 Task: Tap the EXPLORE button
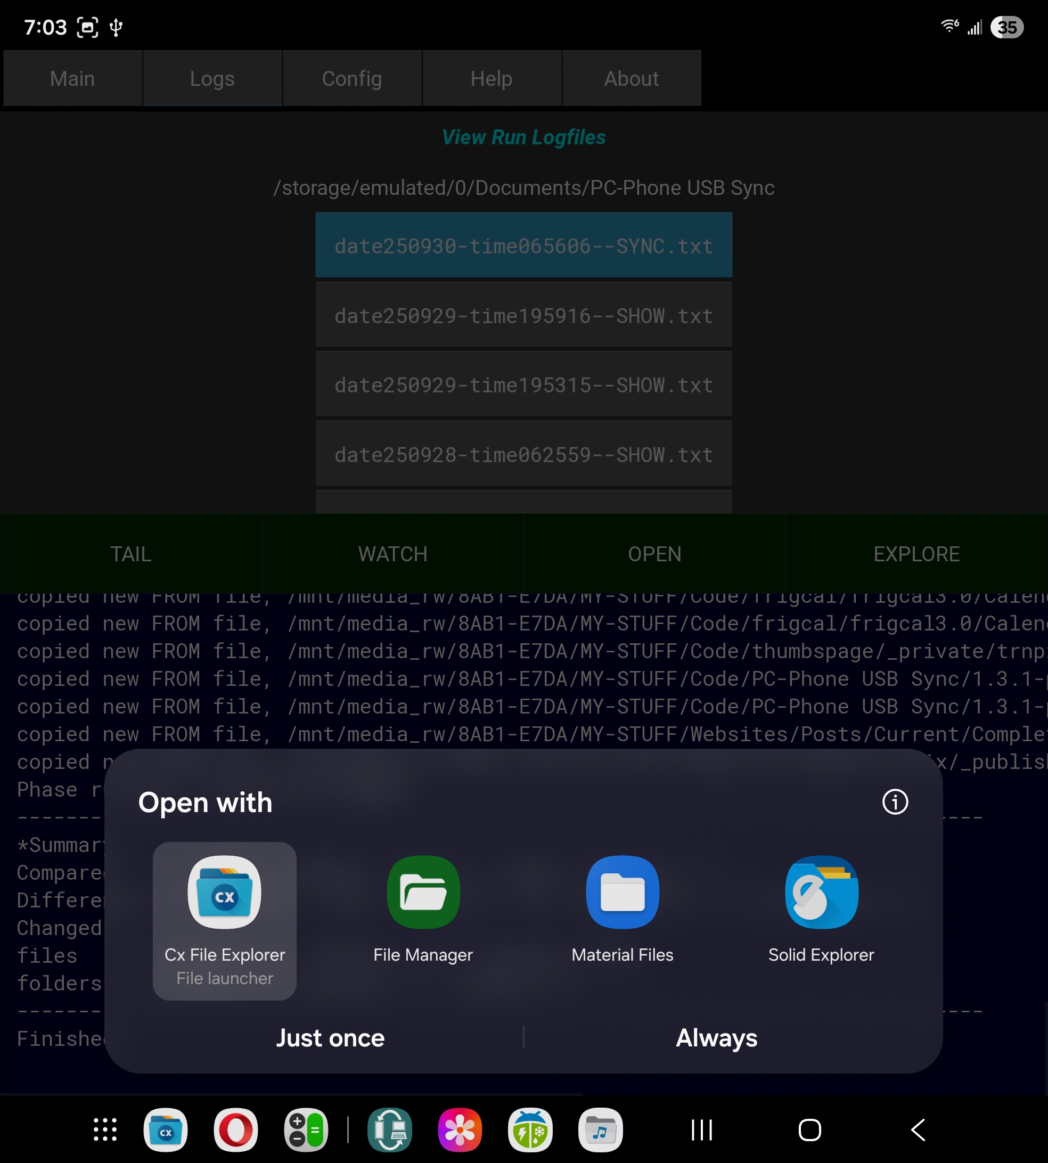pos(916,554)
